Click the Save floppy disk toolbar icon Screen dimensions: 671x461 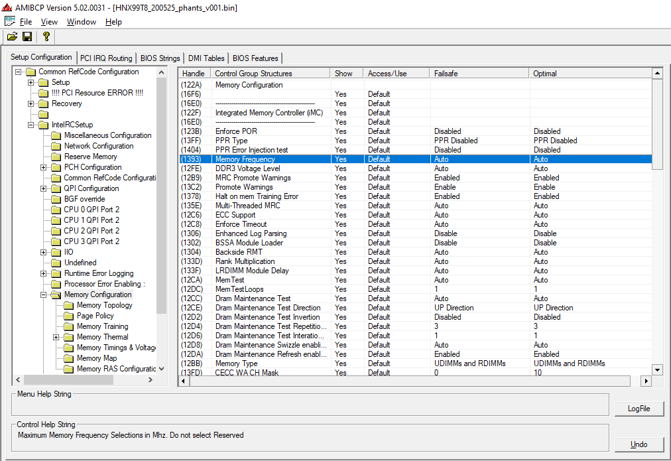click(27, 36)
